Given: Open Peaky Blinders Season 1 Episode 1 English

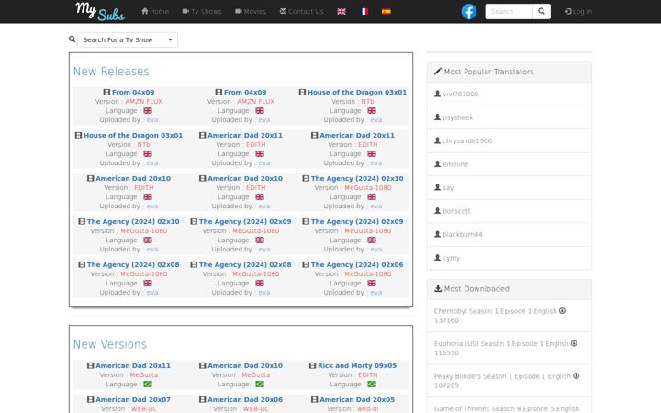Looking at the screenshot, I should click(502, 376).
